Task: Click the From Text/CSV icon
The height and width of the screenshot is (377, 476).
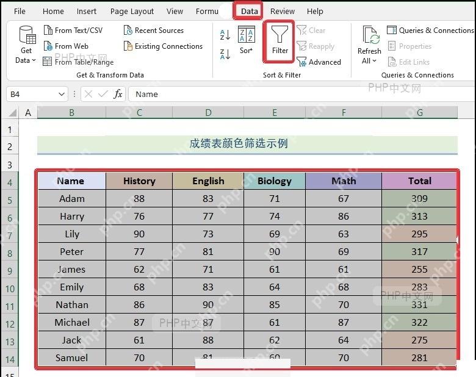Action: (x=48, y=31)
